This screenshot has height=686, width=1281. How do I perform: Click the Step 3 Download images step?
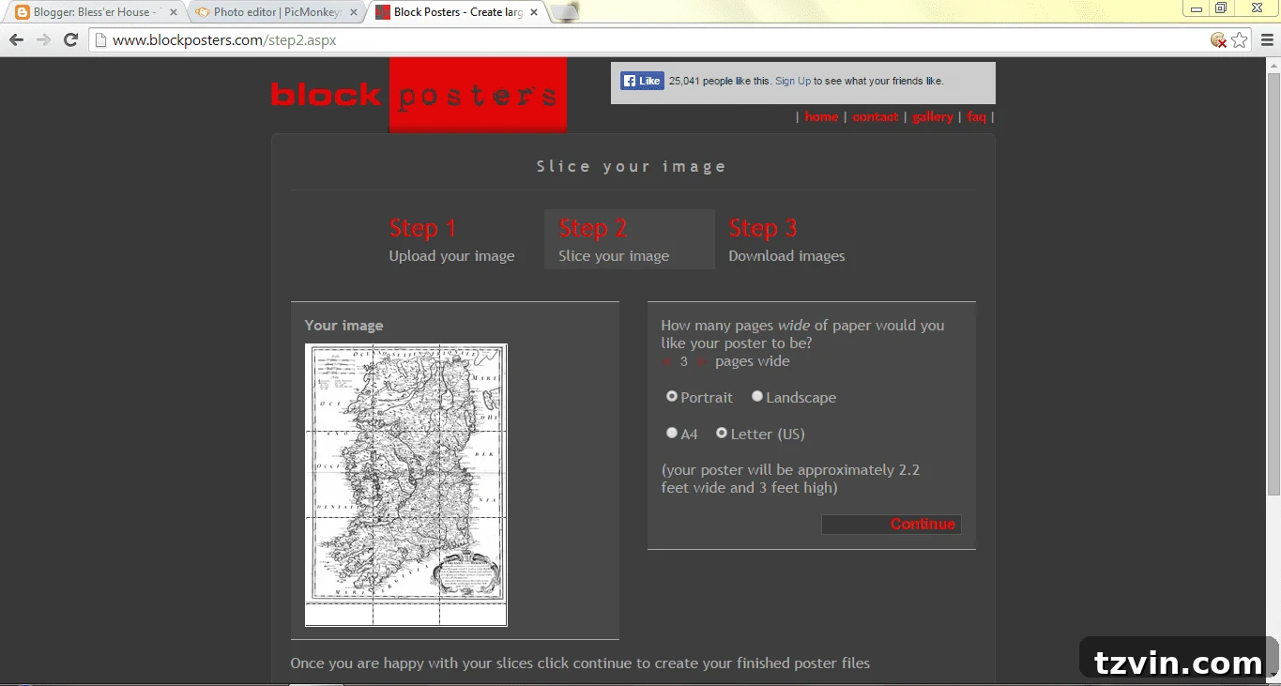tap(786, 240)
